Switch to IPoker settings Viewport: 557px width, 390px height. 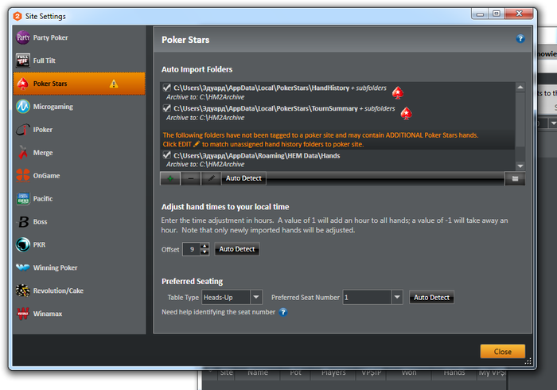pos(80,130)
